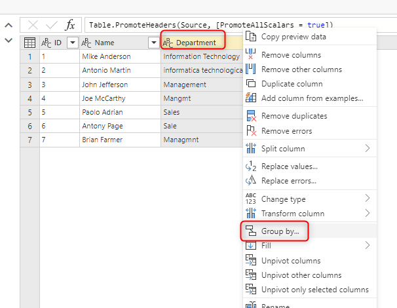
Task: Confirm formula with the checkmark icon
Action: (x=51, y=25)
